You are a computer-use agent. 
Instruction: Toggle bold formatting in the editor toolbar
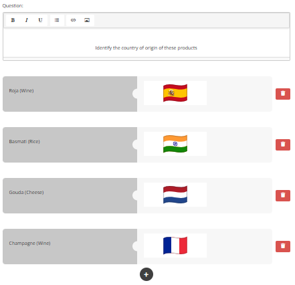13,20
